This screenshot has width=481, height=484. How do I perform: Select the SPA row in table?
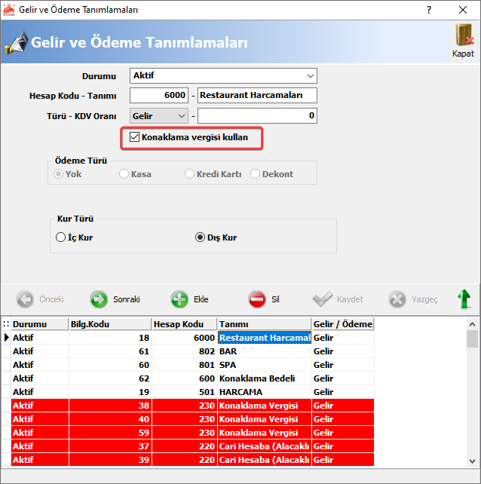click(x=193, y=365)
